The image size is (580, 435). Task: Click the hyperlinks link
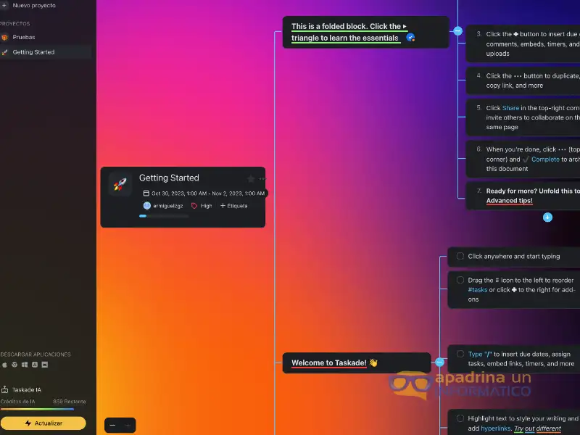pos(496,428)
